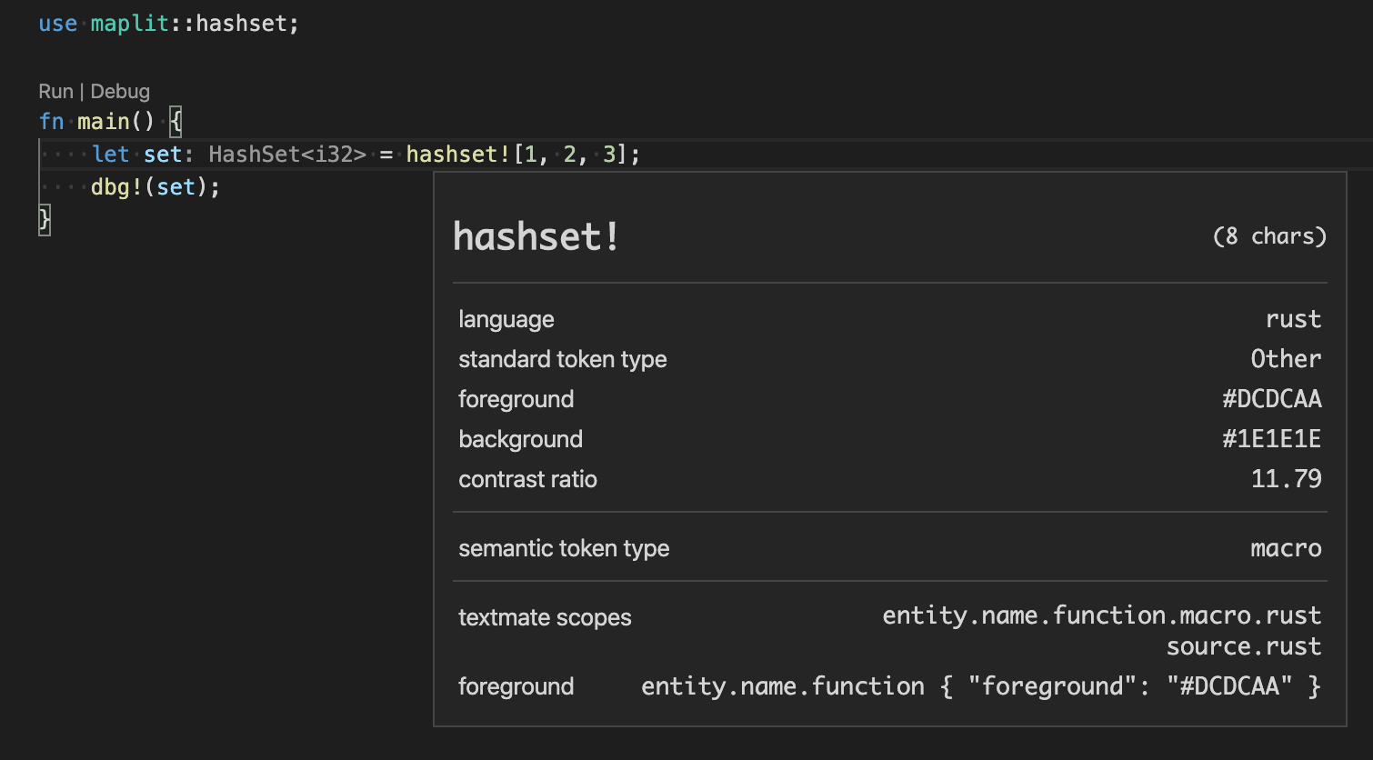Click the background value '#1E1E1E'
This screenshot has width=1373, height=760.
point(1272,439)
